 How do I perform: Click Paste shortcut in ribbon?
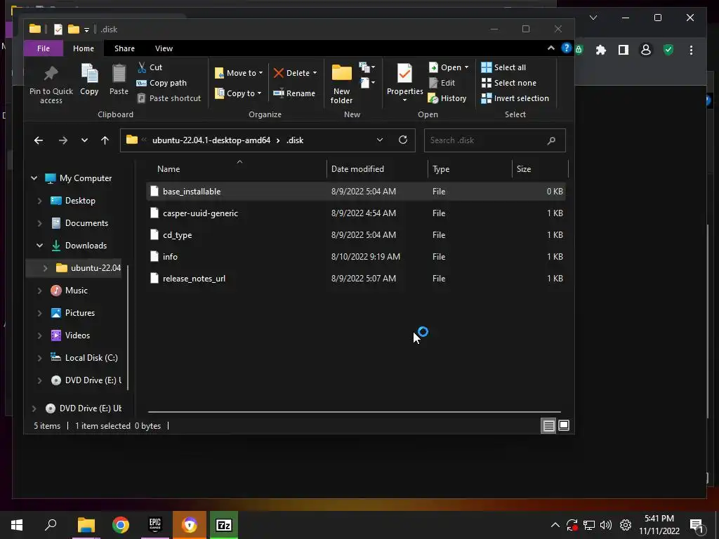pos(169,98)
